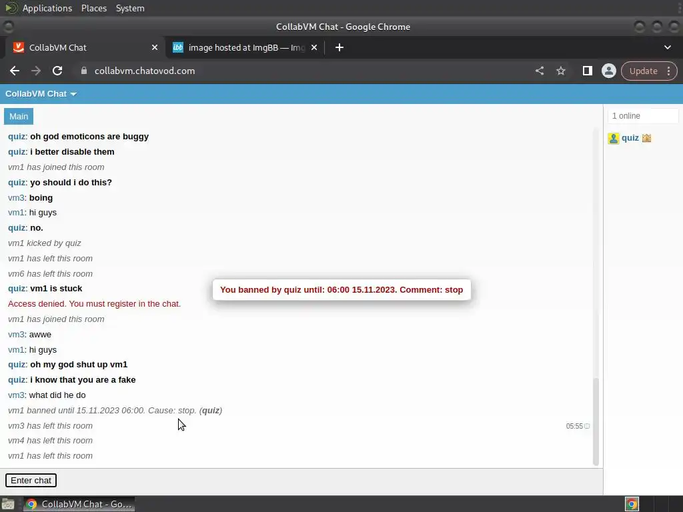Image resolution: width=683 pixels, height=512 pixels.
Task: Bookmark this page with star icon
Action: (560, 71)
